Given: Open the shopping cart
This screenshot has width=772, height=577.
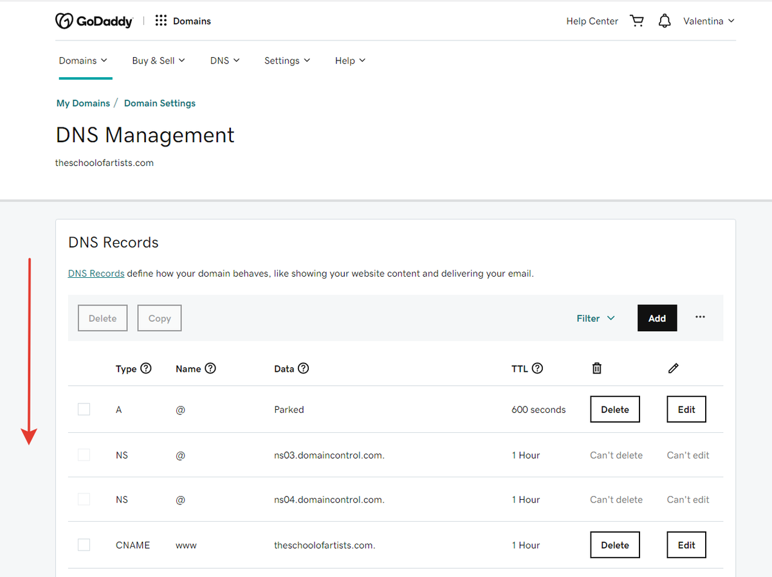Looking at the screenshot, I should pos(637,21).
